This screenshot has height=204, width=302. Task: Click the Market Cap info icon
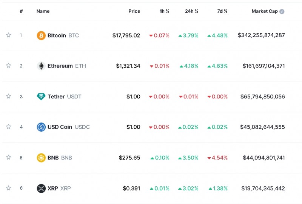(x=282, y=11)
